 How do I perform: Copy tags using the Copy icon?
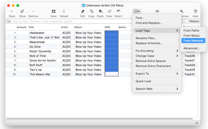point(92,11)
